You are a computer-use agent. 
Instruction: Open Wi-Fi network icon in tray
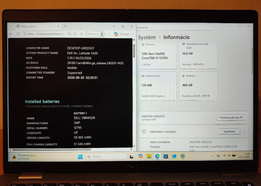tap(225, 156)
